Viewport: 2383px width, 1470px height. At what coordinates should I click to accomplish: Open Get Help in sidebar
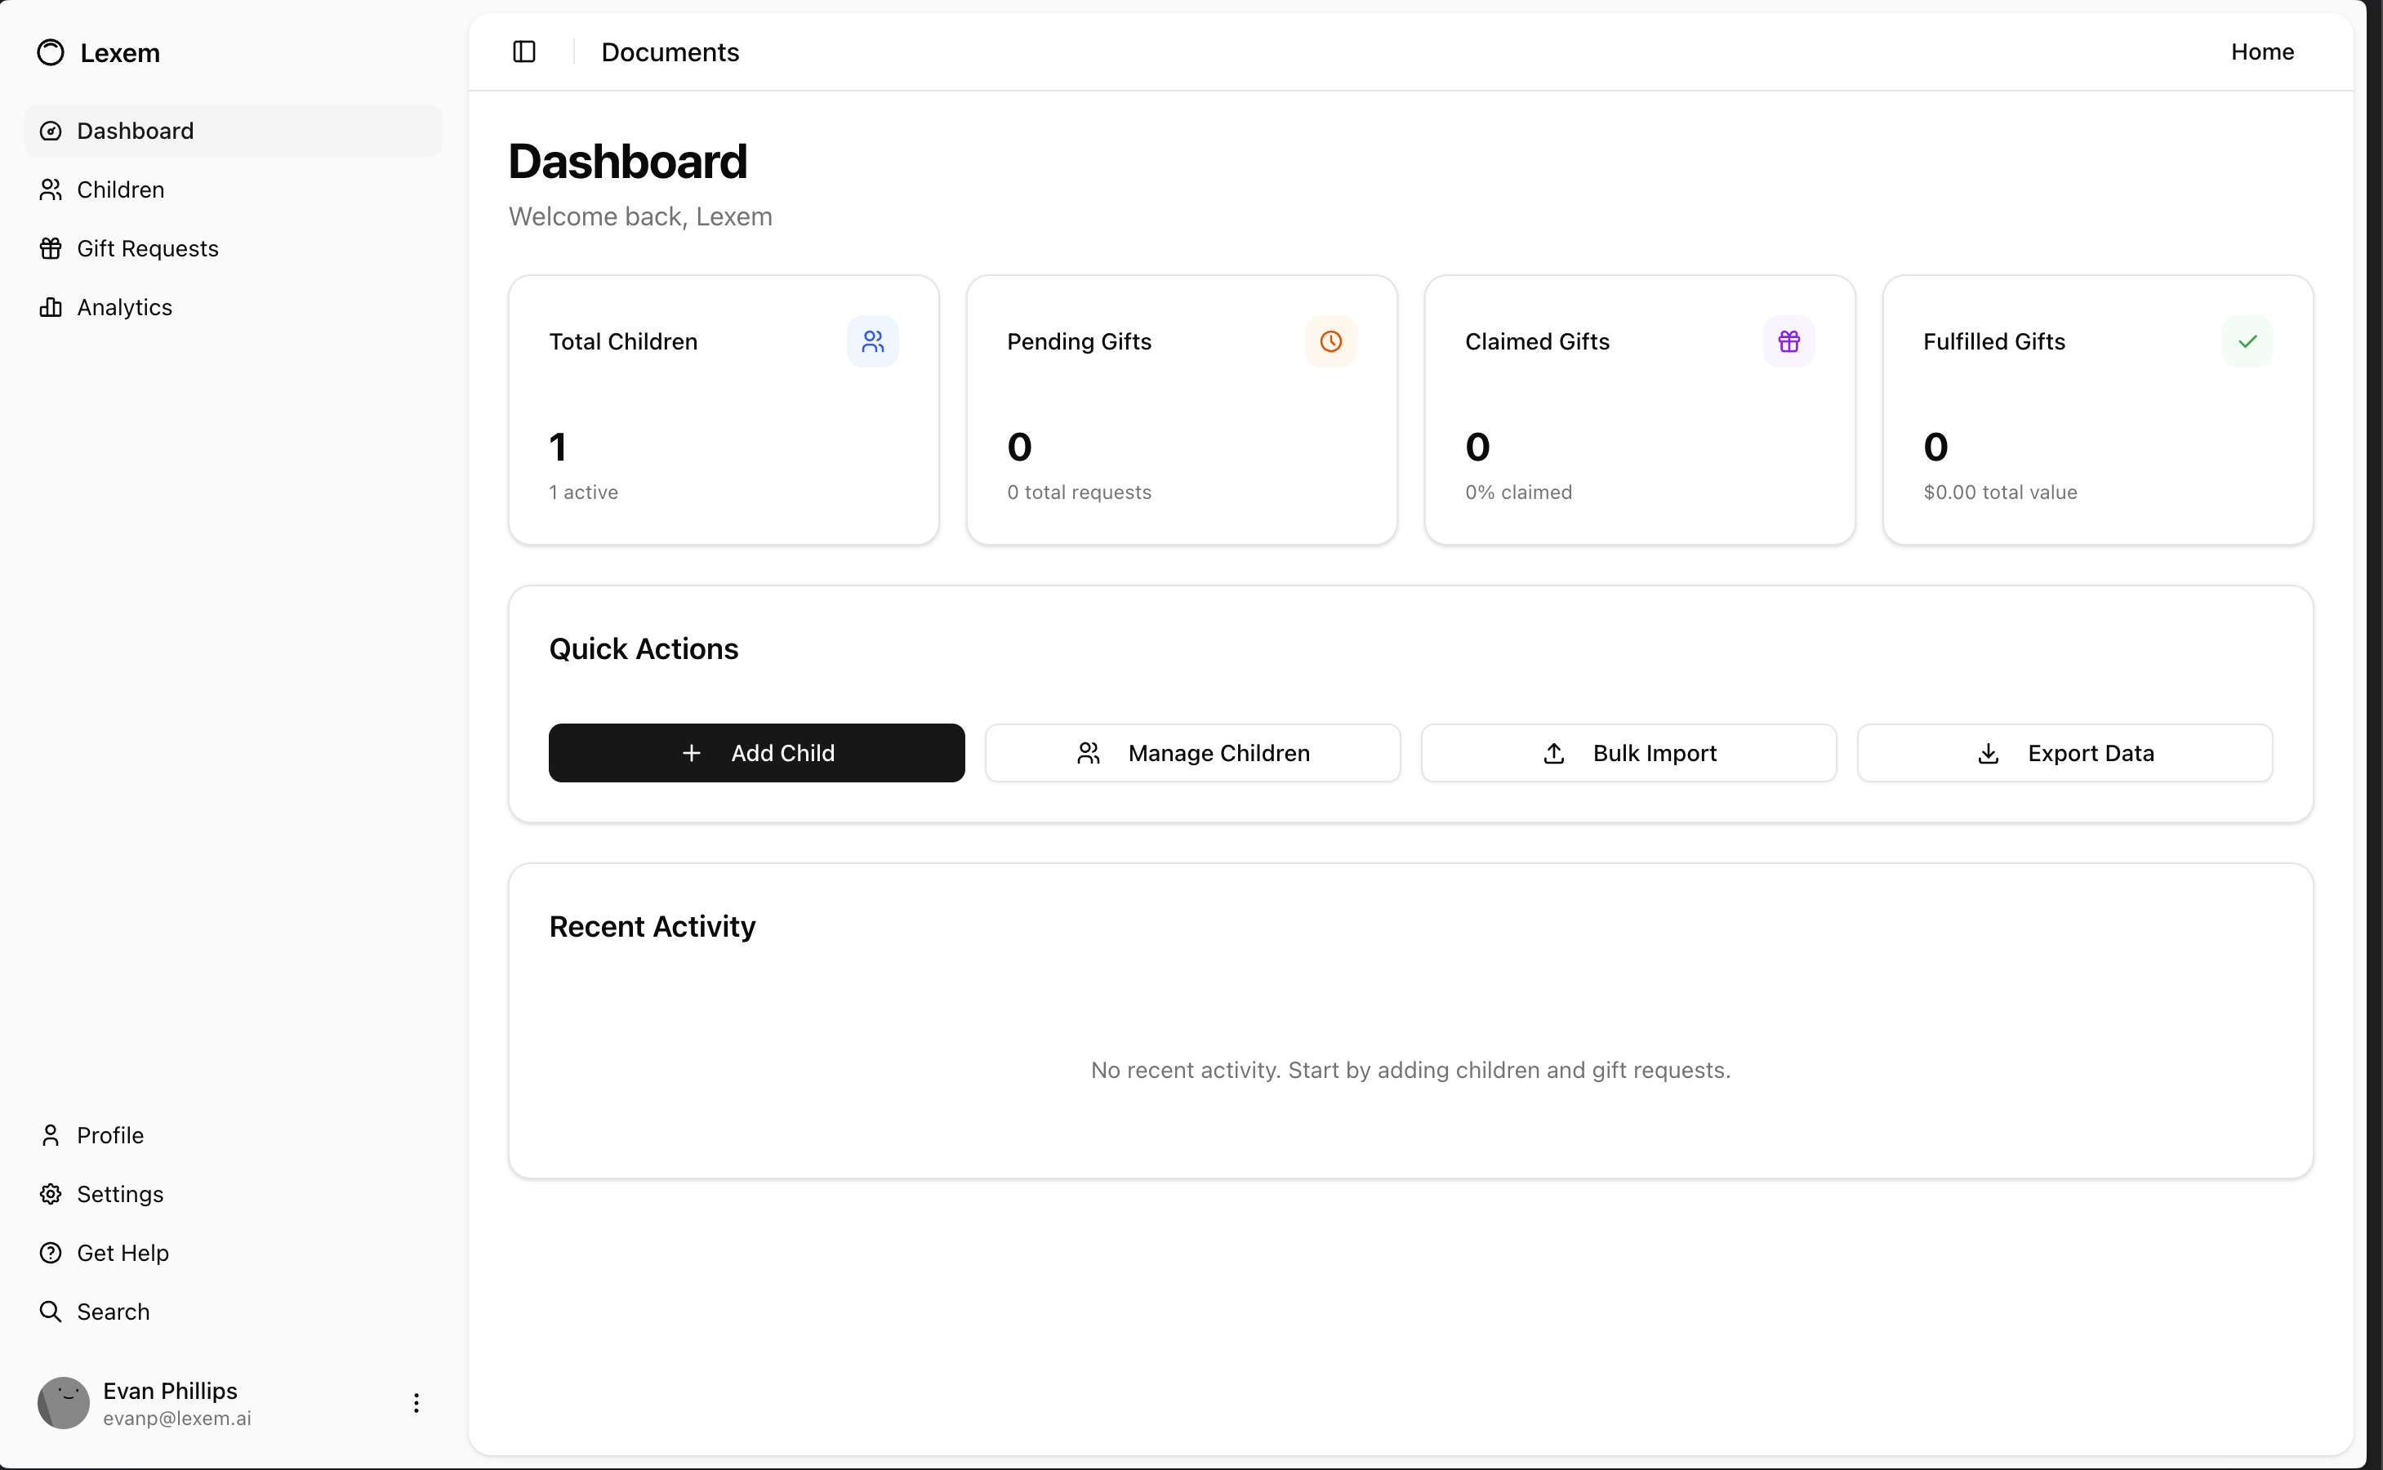click(x=122, y=1252)
